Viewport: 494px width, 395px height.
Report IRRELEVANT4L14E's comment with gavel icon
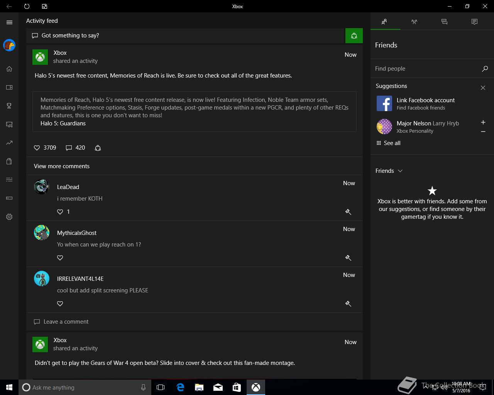click(x=348, y=304)
